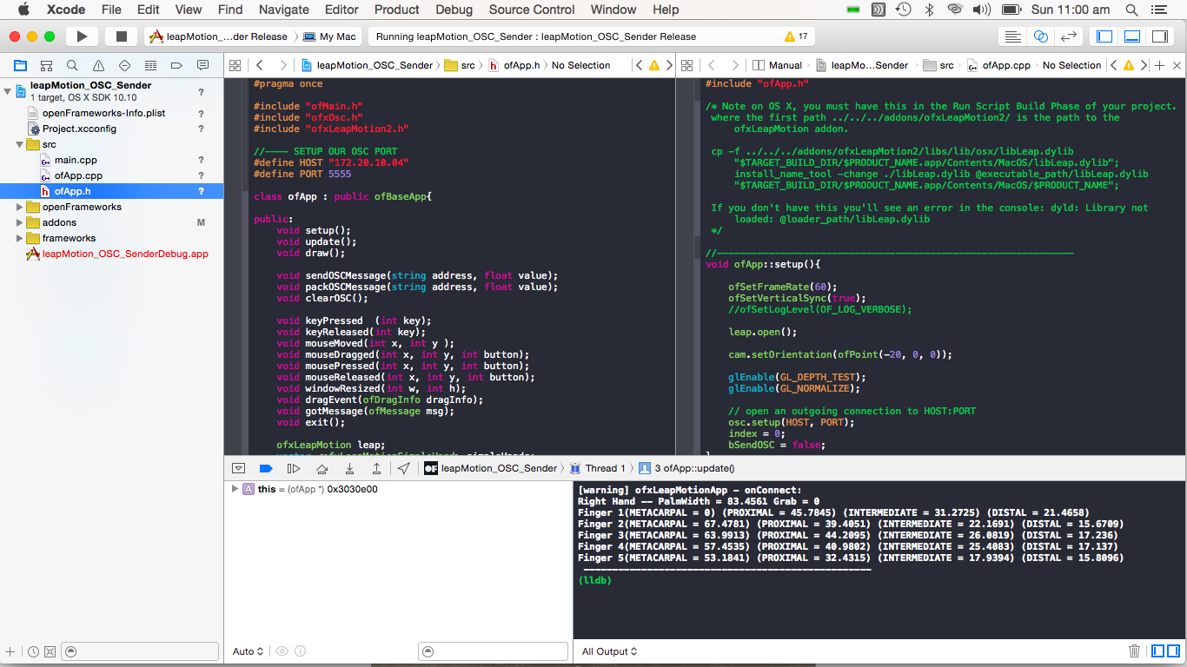
Task: Open the Source Control menu
Action: point(532,10)
